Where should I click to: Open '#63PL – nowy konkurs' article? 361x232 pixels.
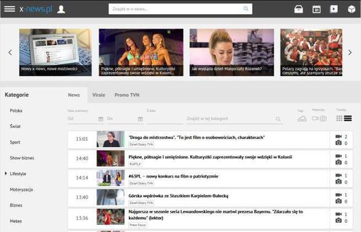pyautogui.click(x=173, y=177)
